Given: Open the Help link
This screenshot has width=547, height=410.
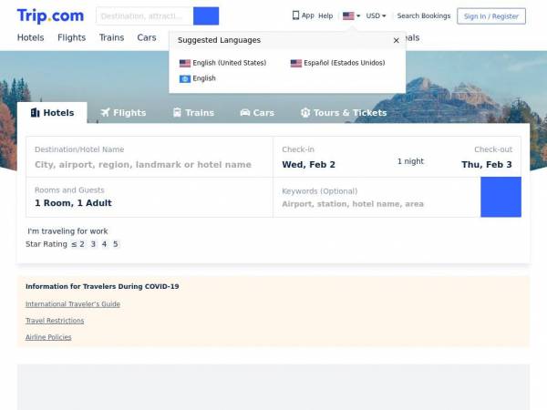Looking at the screenshot, I should pos(325,16).
